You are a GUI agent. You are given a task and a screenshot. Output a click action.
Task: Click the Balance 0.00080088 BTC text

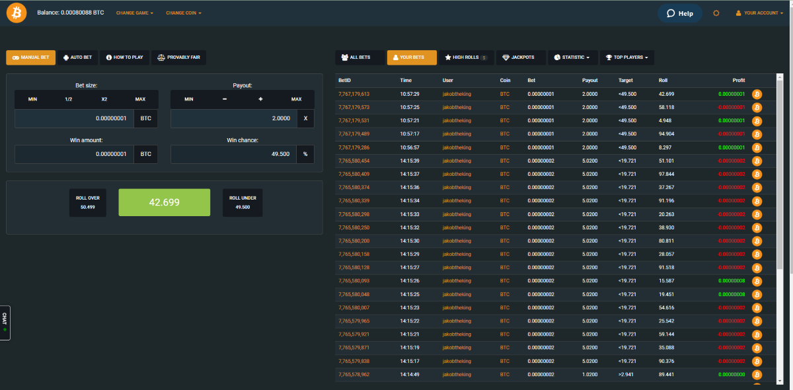pos(71,13)
